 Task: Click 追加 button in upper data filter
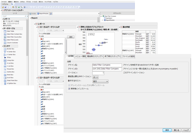click(71, 37)
